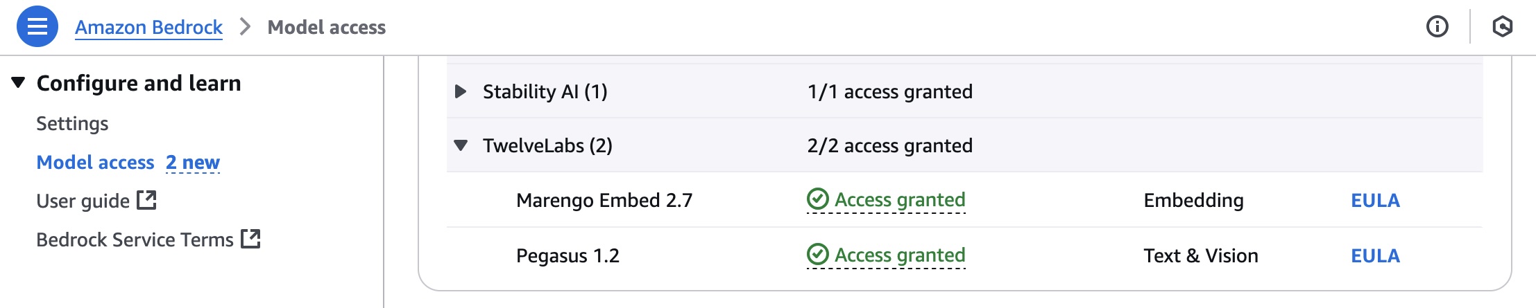The image size is (1536, 308).
Task: Open Settings in the sidebar
Action: (72, 123)
